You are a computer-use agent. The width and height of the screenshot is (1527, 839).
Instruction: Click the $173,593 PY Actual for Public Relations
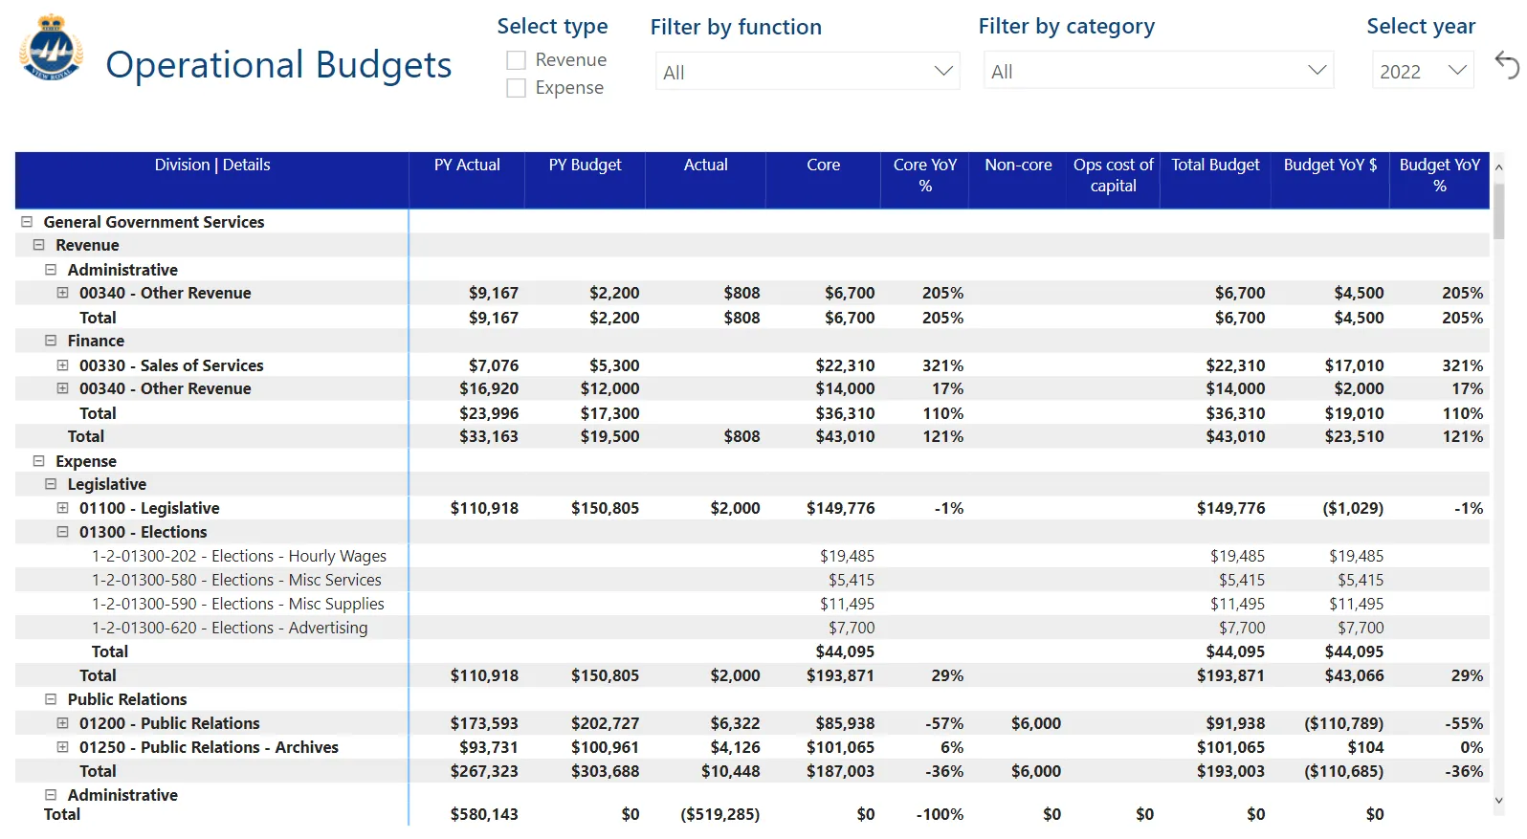pos(484,723)
